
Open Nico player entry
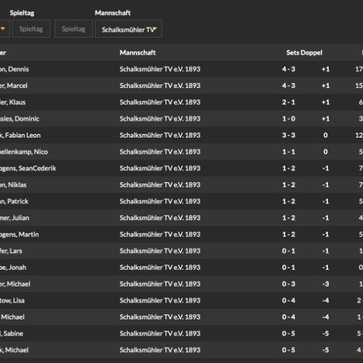pos(181,152)
